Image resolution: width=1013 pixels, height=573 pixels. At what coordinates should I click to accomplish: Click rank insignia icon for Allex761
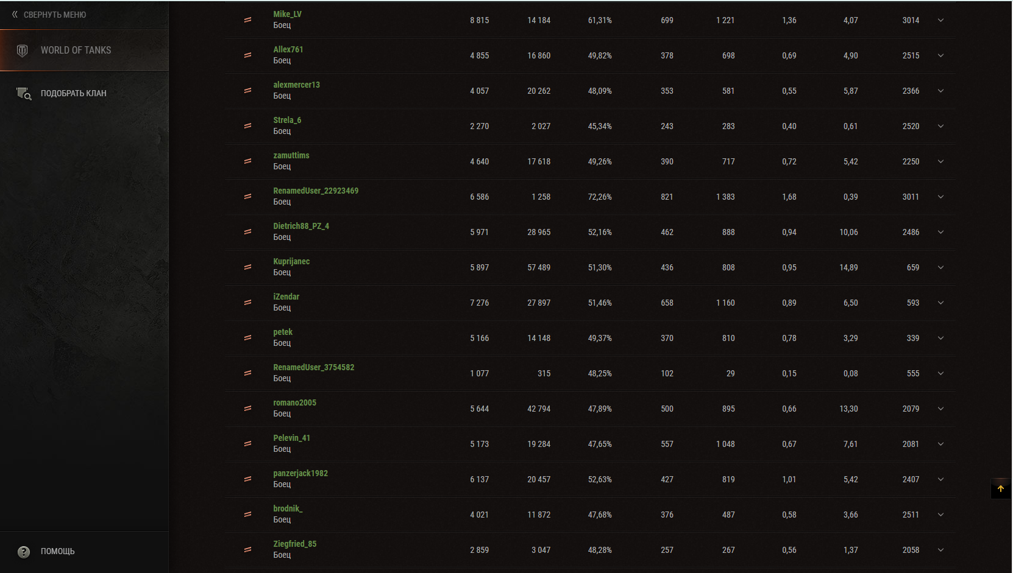[x=247, y=55]
